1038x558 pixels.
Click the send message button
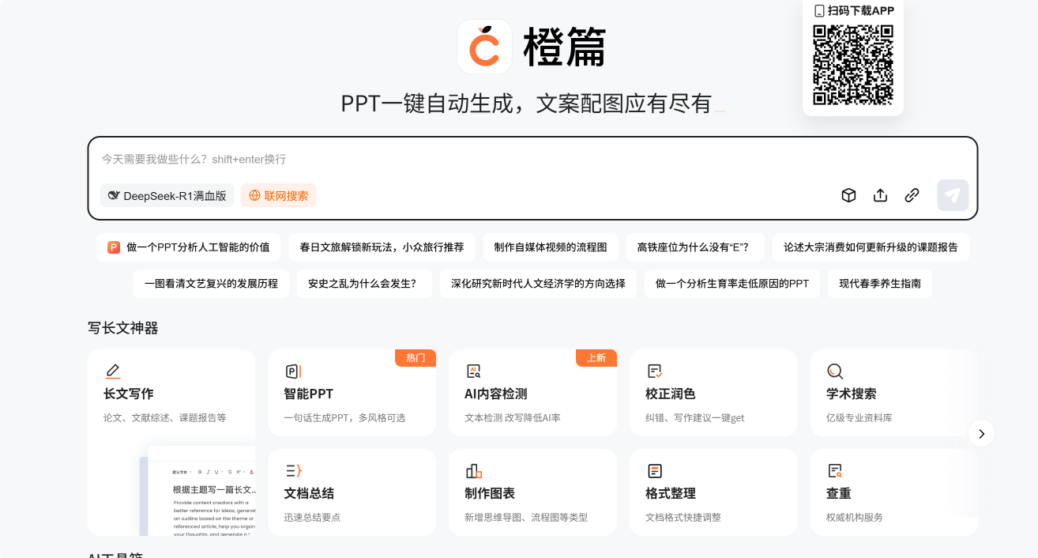tap(953, 195)
